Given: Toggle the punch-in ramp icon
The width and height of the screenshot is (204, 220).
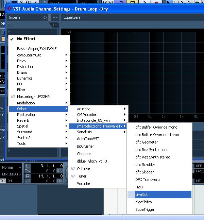Looking at the screenshot, I should tap(28, 171).
